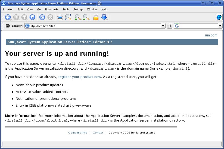
Task: Click the 'News about product updates' bullet
Action: (x=39, y=85)
